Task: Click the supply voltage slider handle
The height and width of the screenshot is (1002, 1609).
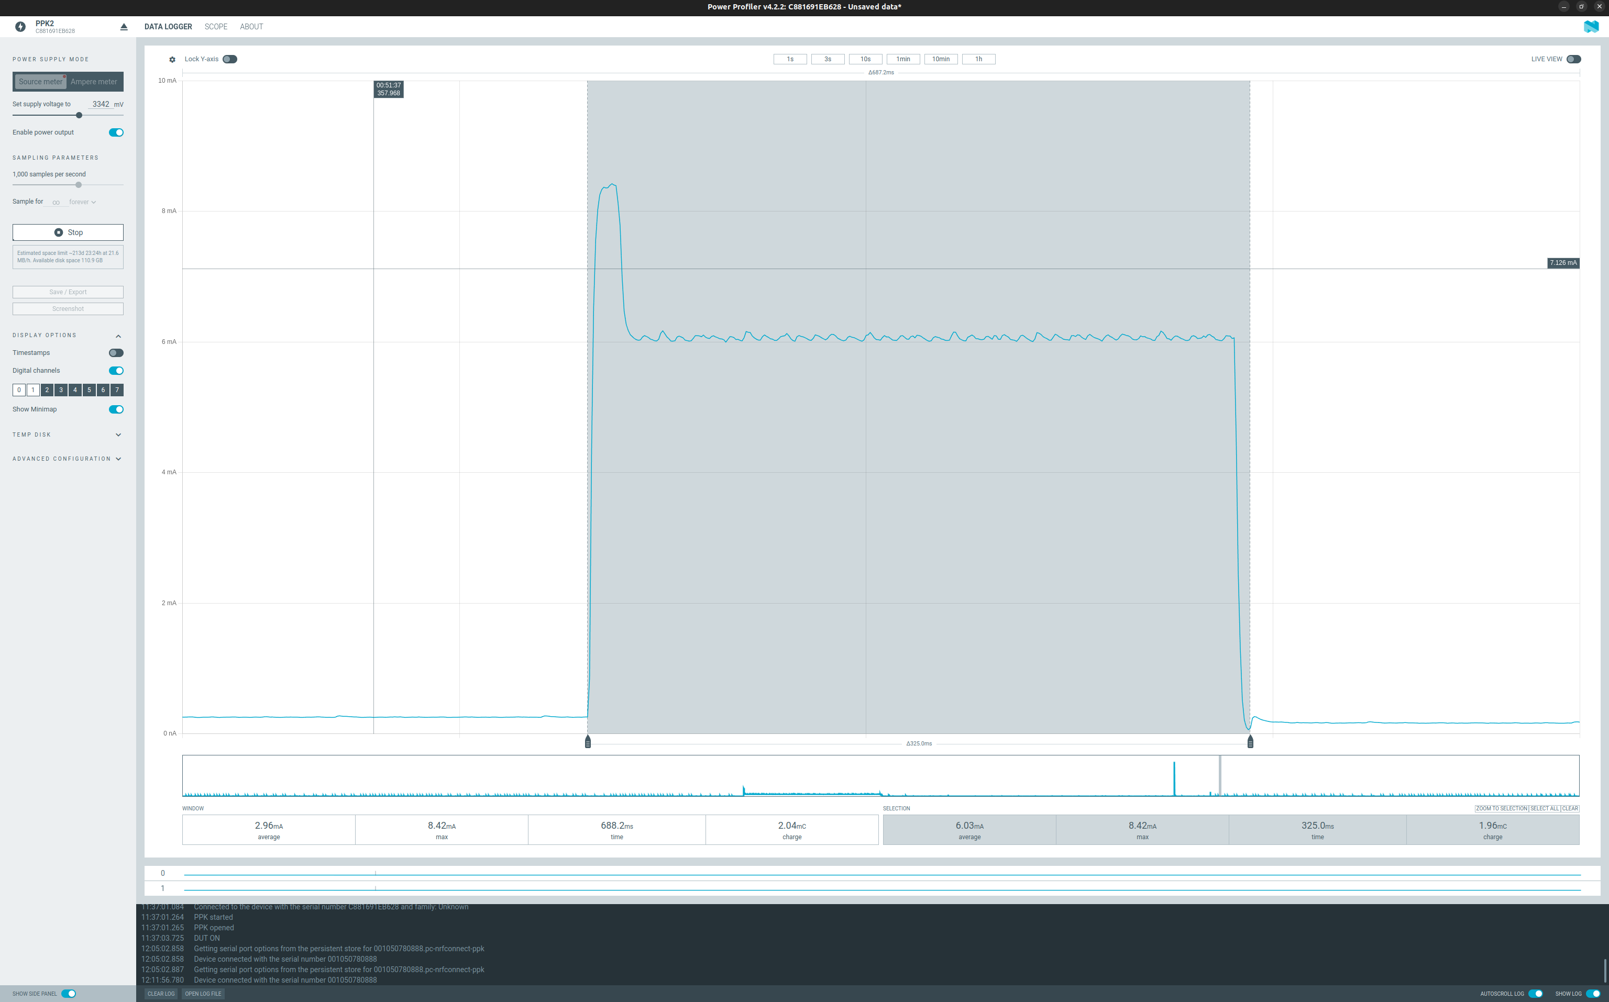Action: [79, 115]
